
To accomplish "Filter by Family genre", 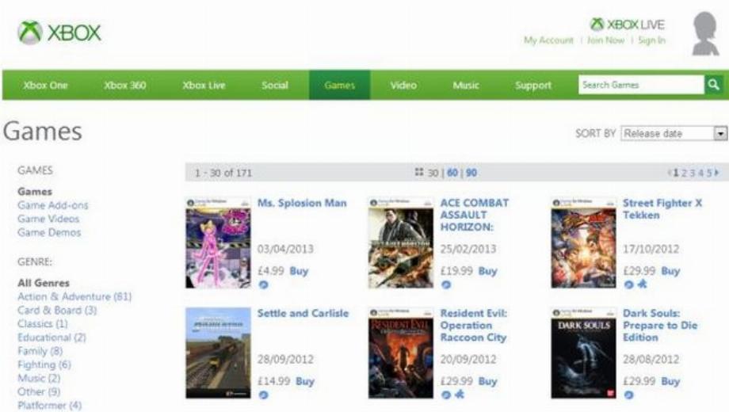I will coord(40,351).
